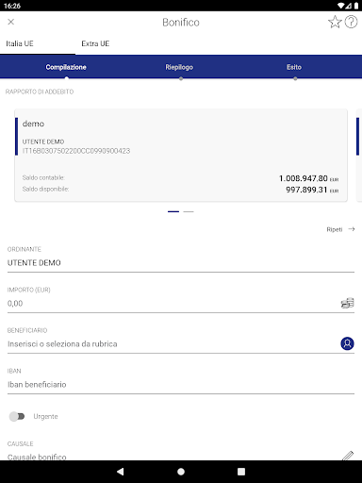The width and height of the screenshot is (362, 483).
Task: Switch to the Extra UE tab
Action: pyautogui.click(x=95, y=43)
